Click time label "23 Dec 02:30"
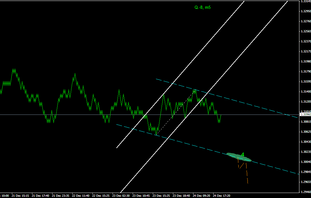 (121, 195)
